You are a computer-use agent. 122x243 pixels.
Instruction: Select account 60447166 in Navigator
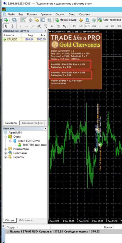(x=32, y=145)
